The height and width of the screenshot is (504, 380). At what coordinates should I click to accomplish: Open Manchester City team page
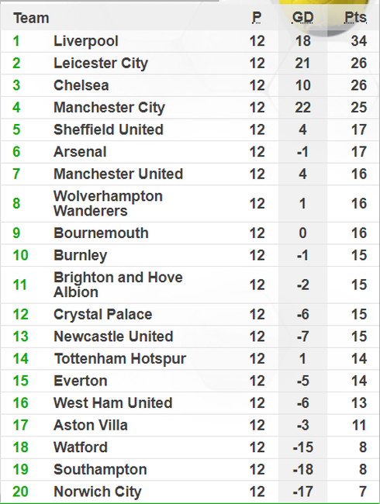[x=109, y=108]
